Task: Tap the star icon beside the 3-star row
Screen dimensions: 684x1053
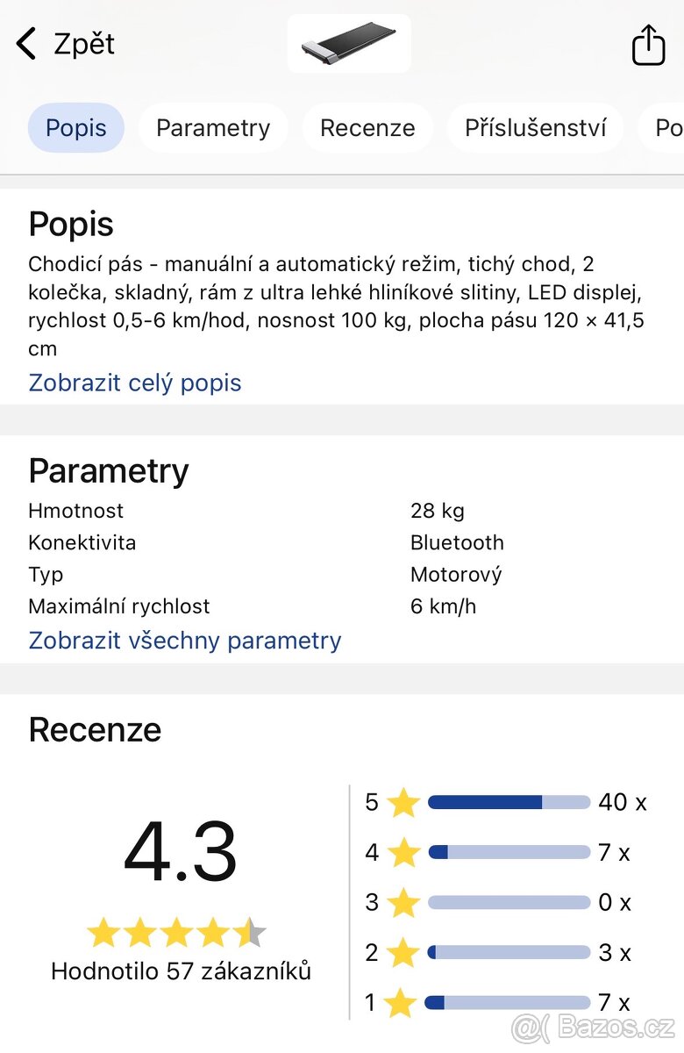Action: tap(402, 901)
